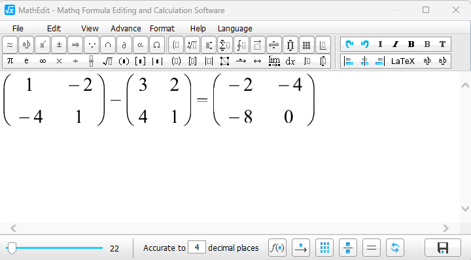This screenshot has height=260, width=471.
Task: Insert a square root template
Action: pyautogui.click(x=107, y=61)
